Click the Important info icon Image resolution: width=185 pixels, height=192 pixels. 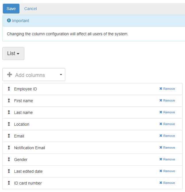9,21
